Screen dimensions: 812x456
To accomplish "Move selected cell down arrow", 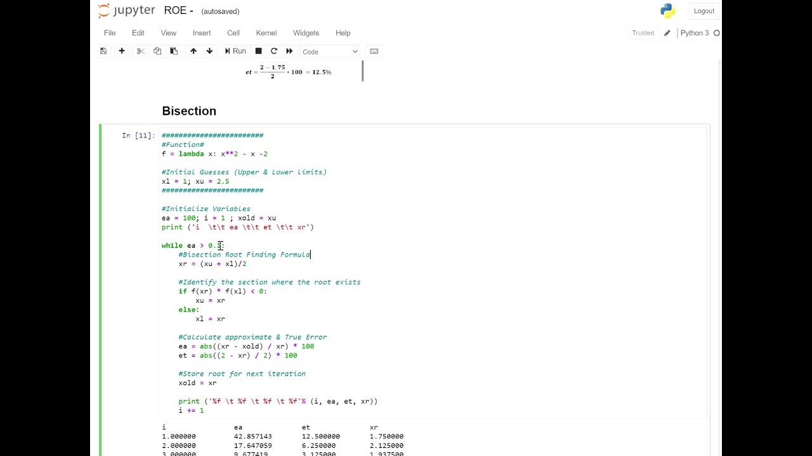I will (x=209, y=51).
